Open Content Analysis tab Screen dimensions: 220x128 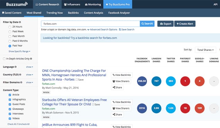click(x=94, y=13)
